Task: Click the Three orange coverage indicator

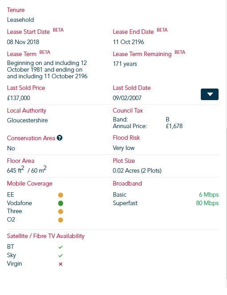Action: tap(60, 212)
